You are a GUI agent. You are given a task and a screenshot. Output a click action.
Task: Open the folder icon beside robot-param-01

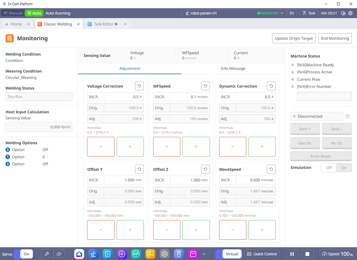(292, 13)
